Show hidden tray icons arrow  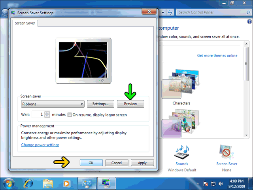tap(198, 184)
